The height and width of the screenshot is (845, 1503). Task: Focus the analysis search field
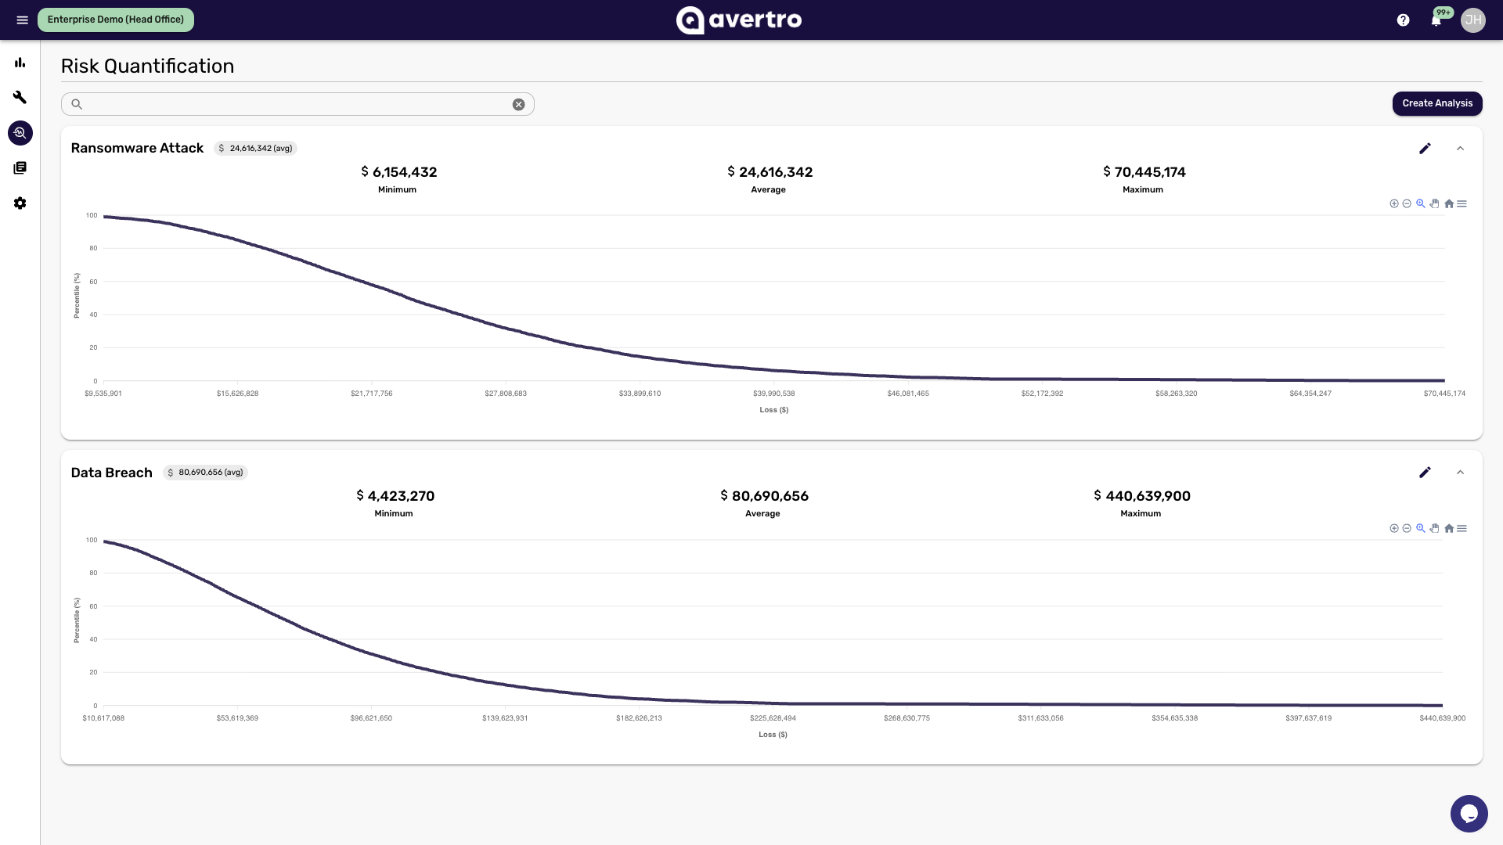click(x=297, y=104)
